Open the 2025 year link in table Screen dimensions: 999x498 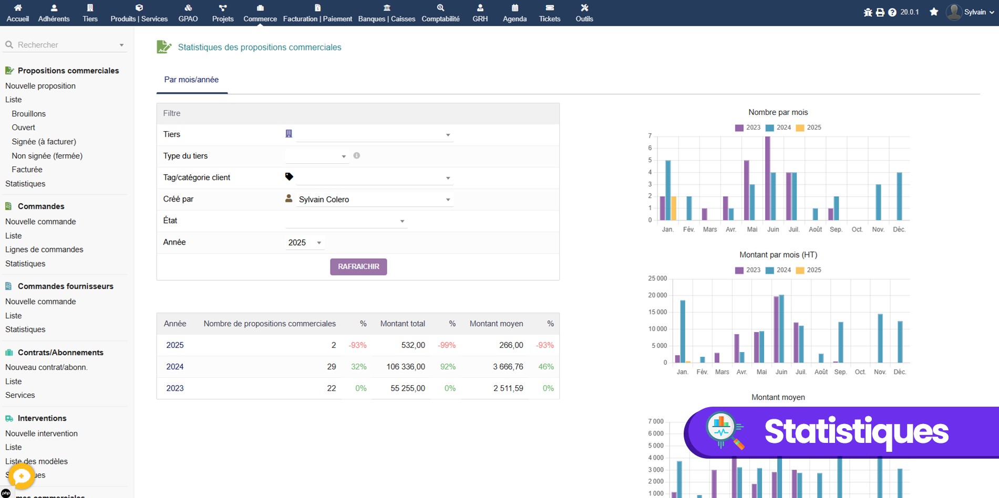click(175, 345)
